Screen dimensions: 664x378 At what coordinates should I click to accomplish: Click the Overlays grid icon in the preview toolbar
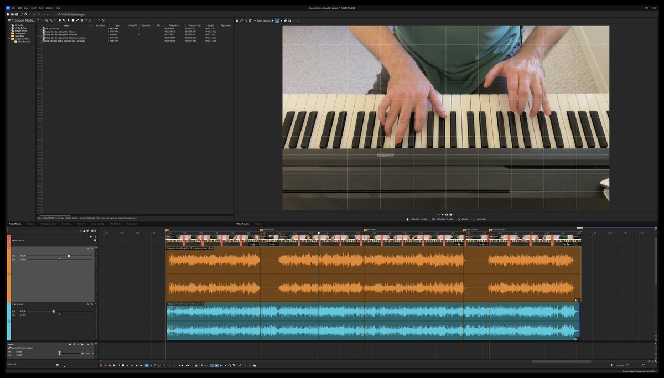[x=277, y=21]
